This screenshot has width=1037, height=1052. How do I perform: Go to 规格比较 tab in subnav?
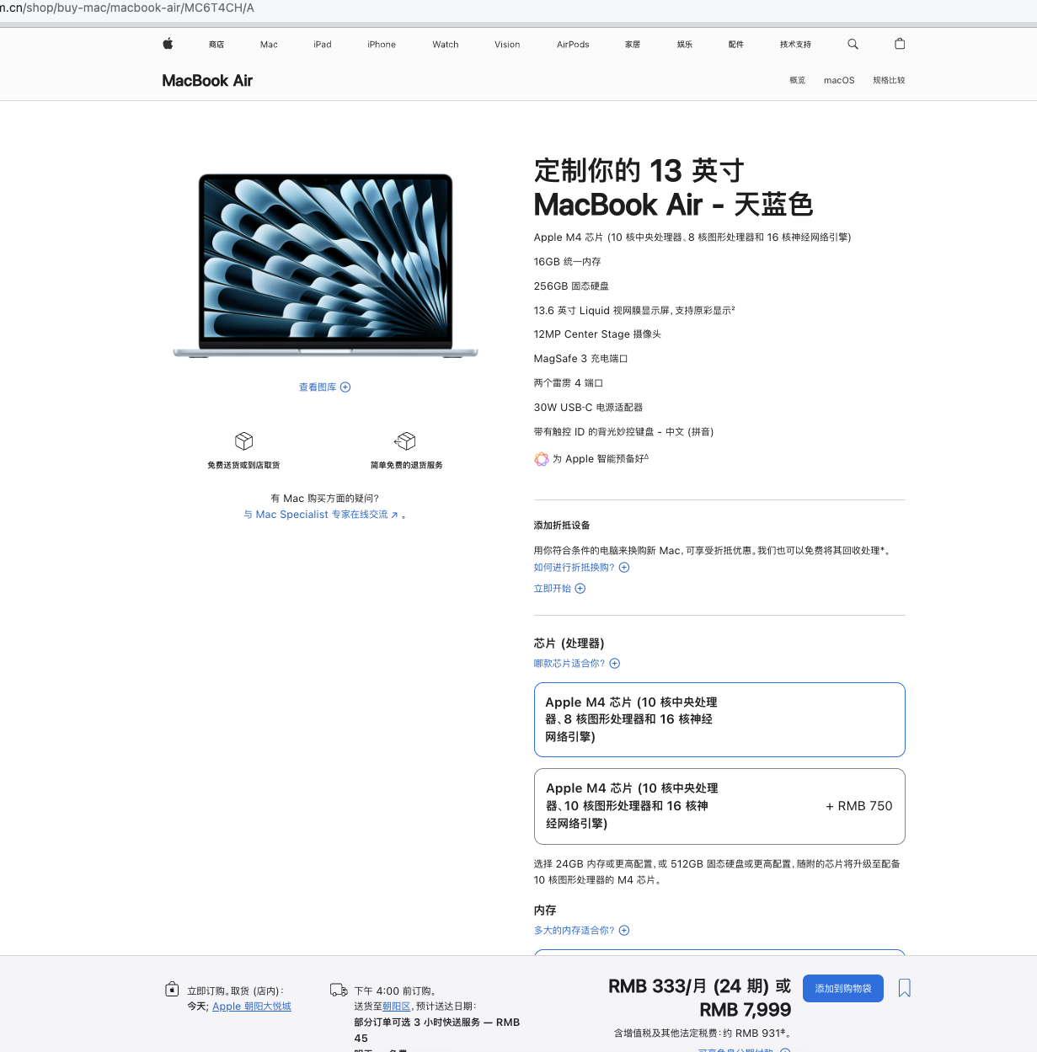point(889,81)
